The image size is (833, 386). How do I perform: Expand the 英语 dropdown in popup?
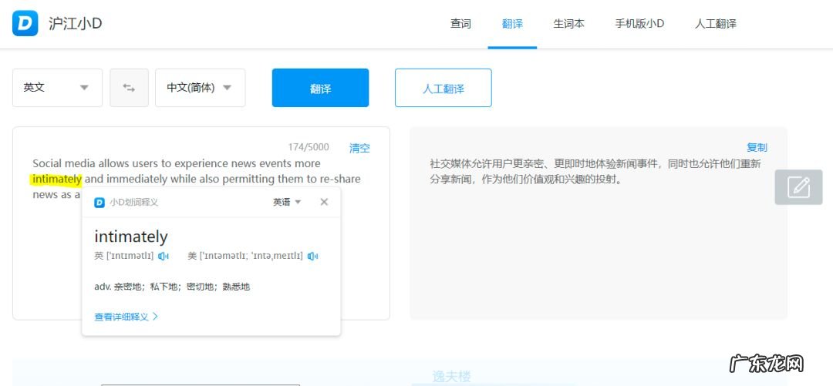287,202
